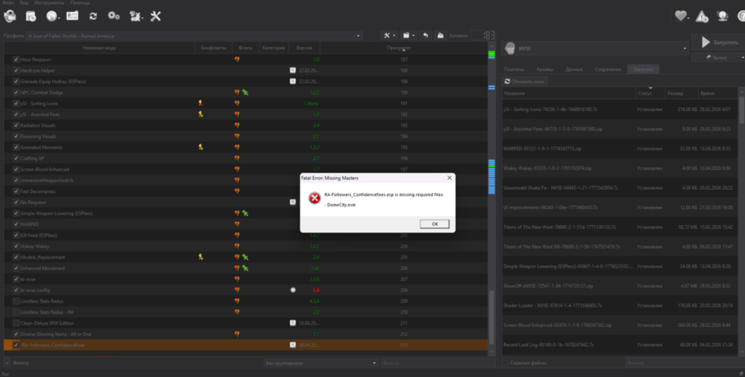Open the Профиль profile dropdown
The width and height of the screenshot is (745, 377).
click(x=194, y=36)
